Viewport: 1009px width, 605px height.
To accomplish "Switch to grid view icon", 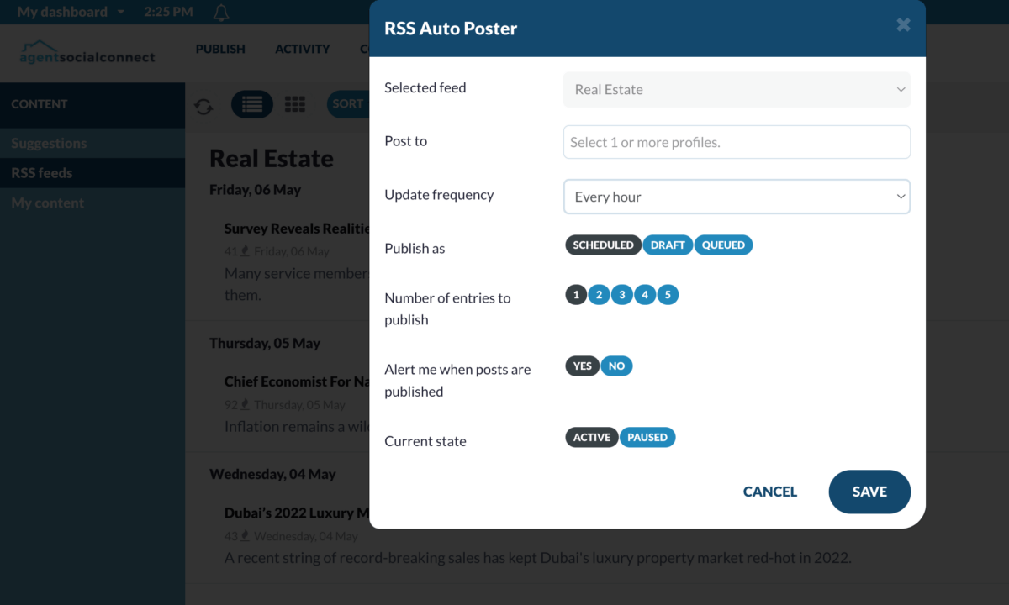I will [295, 104].
